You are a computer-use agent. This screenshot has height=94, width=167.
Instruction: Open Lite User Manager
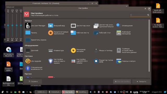(35, 26)
